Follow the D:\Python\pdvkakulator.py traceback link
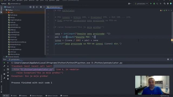This screenshot has height=97, width=173. [x=36, y=70]
